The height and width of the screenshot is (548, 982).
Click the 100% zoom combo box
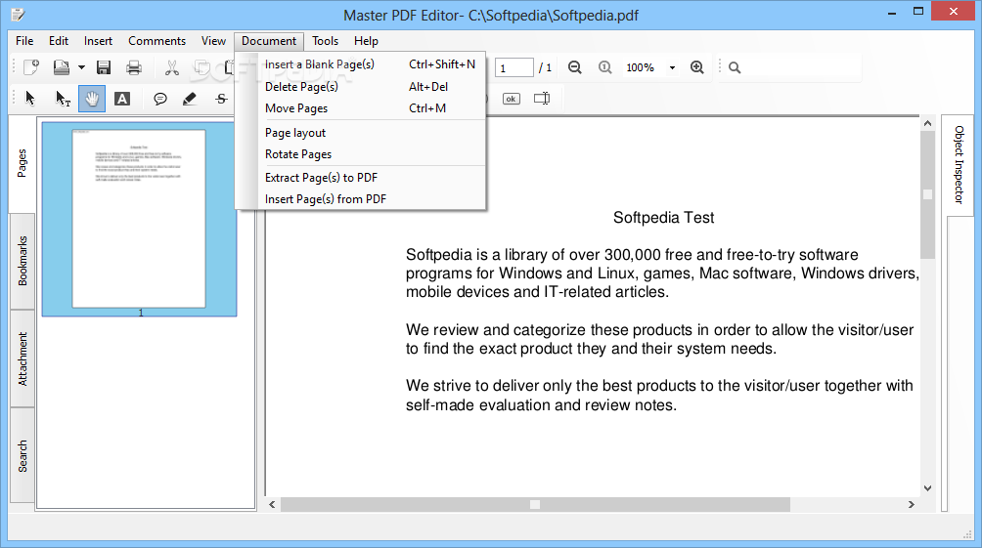(x=650, y=67)
